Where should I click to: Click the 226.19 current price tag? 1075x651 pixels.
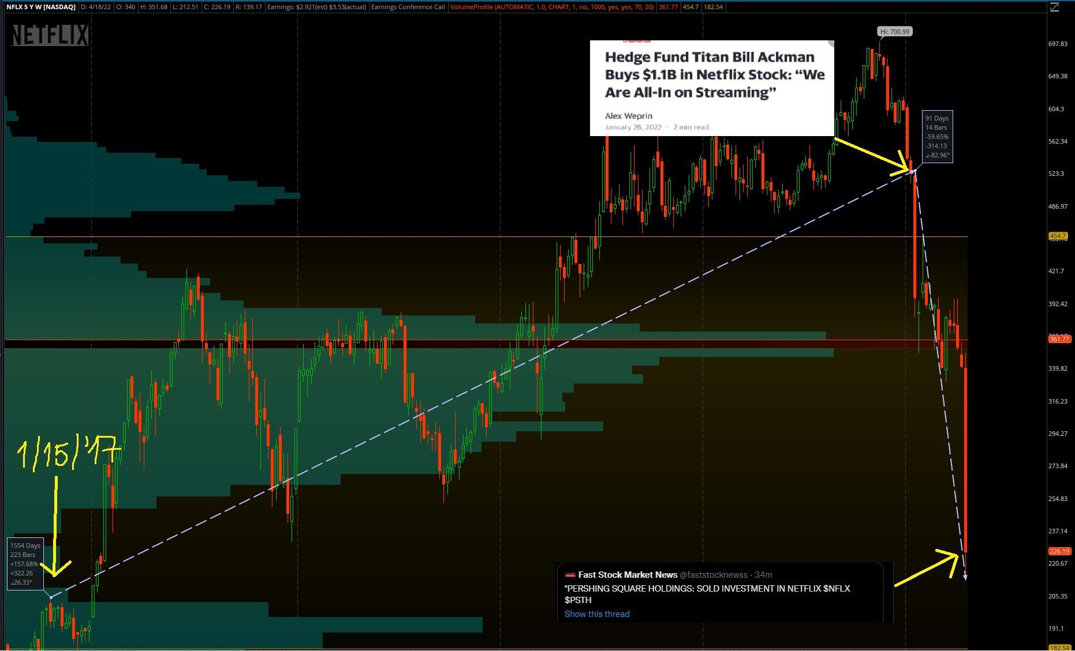1059,551
